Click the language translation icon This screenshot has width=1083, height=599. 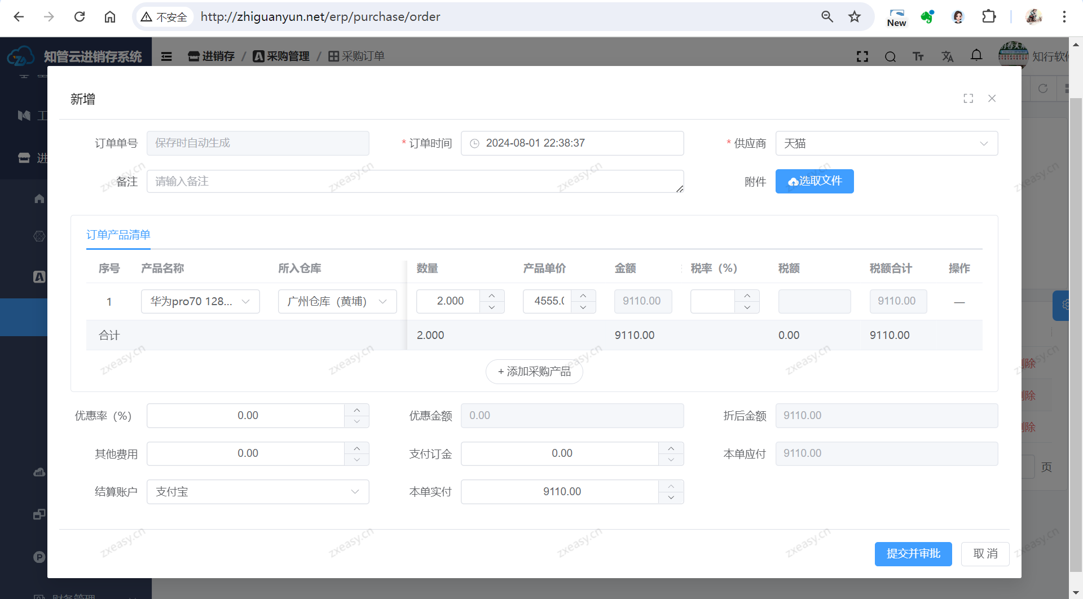pyautogui.click(x=947, y=56)
